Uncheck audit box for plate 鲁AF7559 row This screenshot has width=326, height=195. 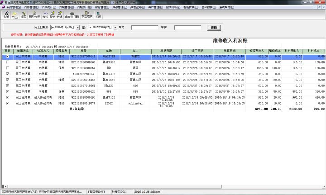point(8,80)
